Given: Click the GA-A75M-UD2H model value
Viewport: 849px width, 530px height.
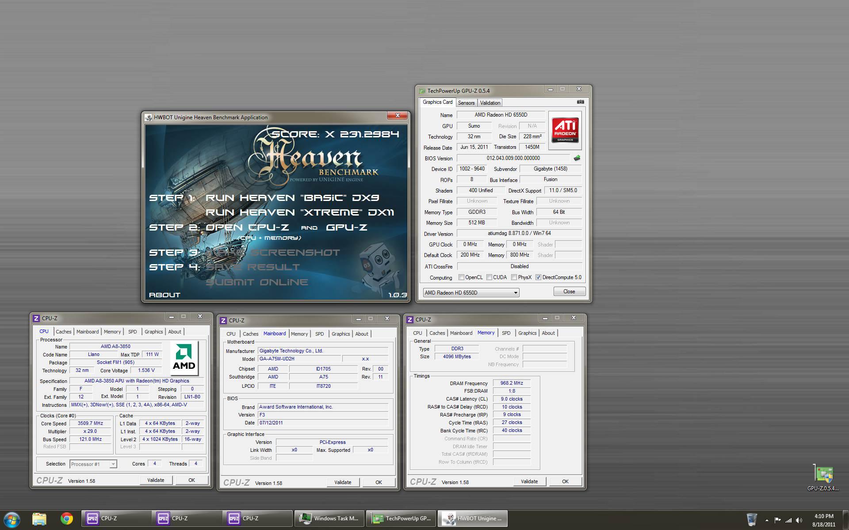Looking at the screenshot, I should pyautogui.click(x=298, y=359).
